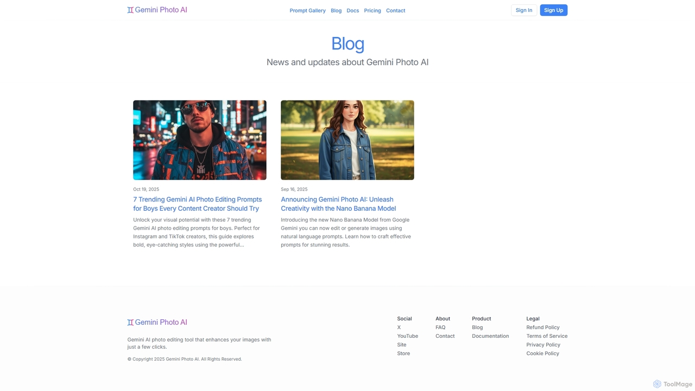Click the Gemini logo icon in the footer

coord(130,323)
